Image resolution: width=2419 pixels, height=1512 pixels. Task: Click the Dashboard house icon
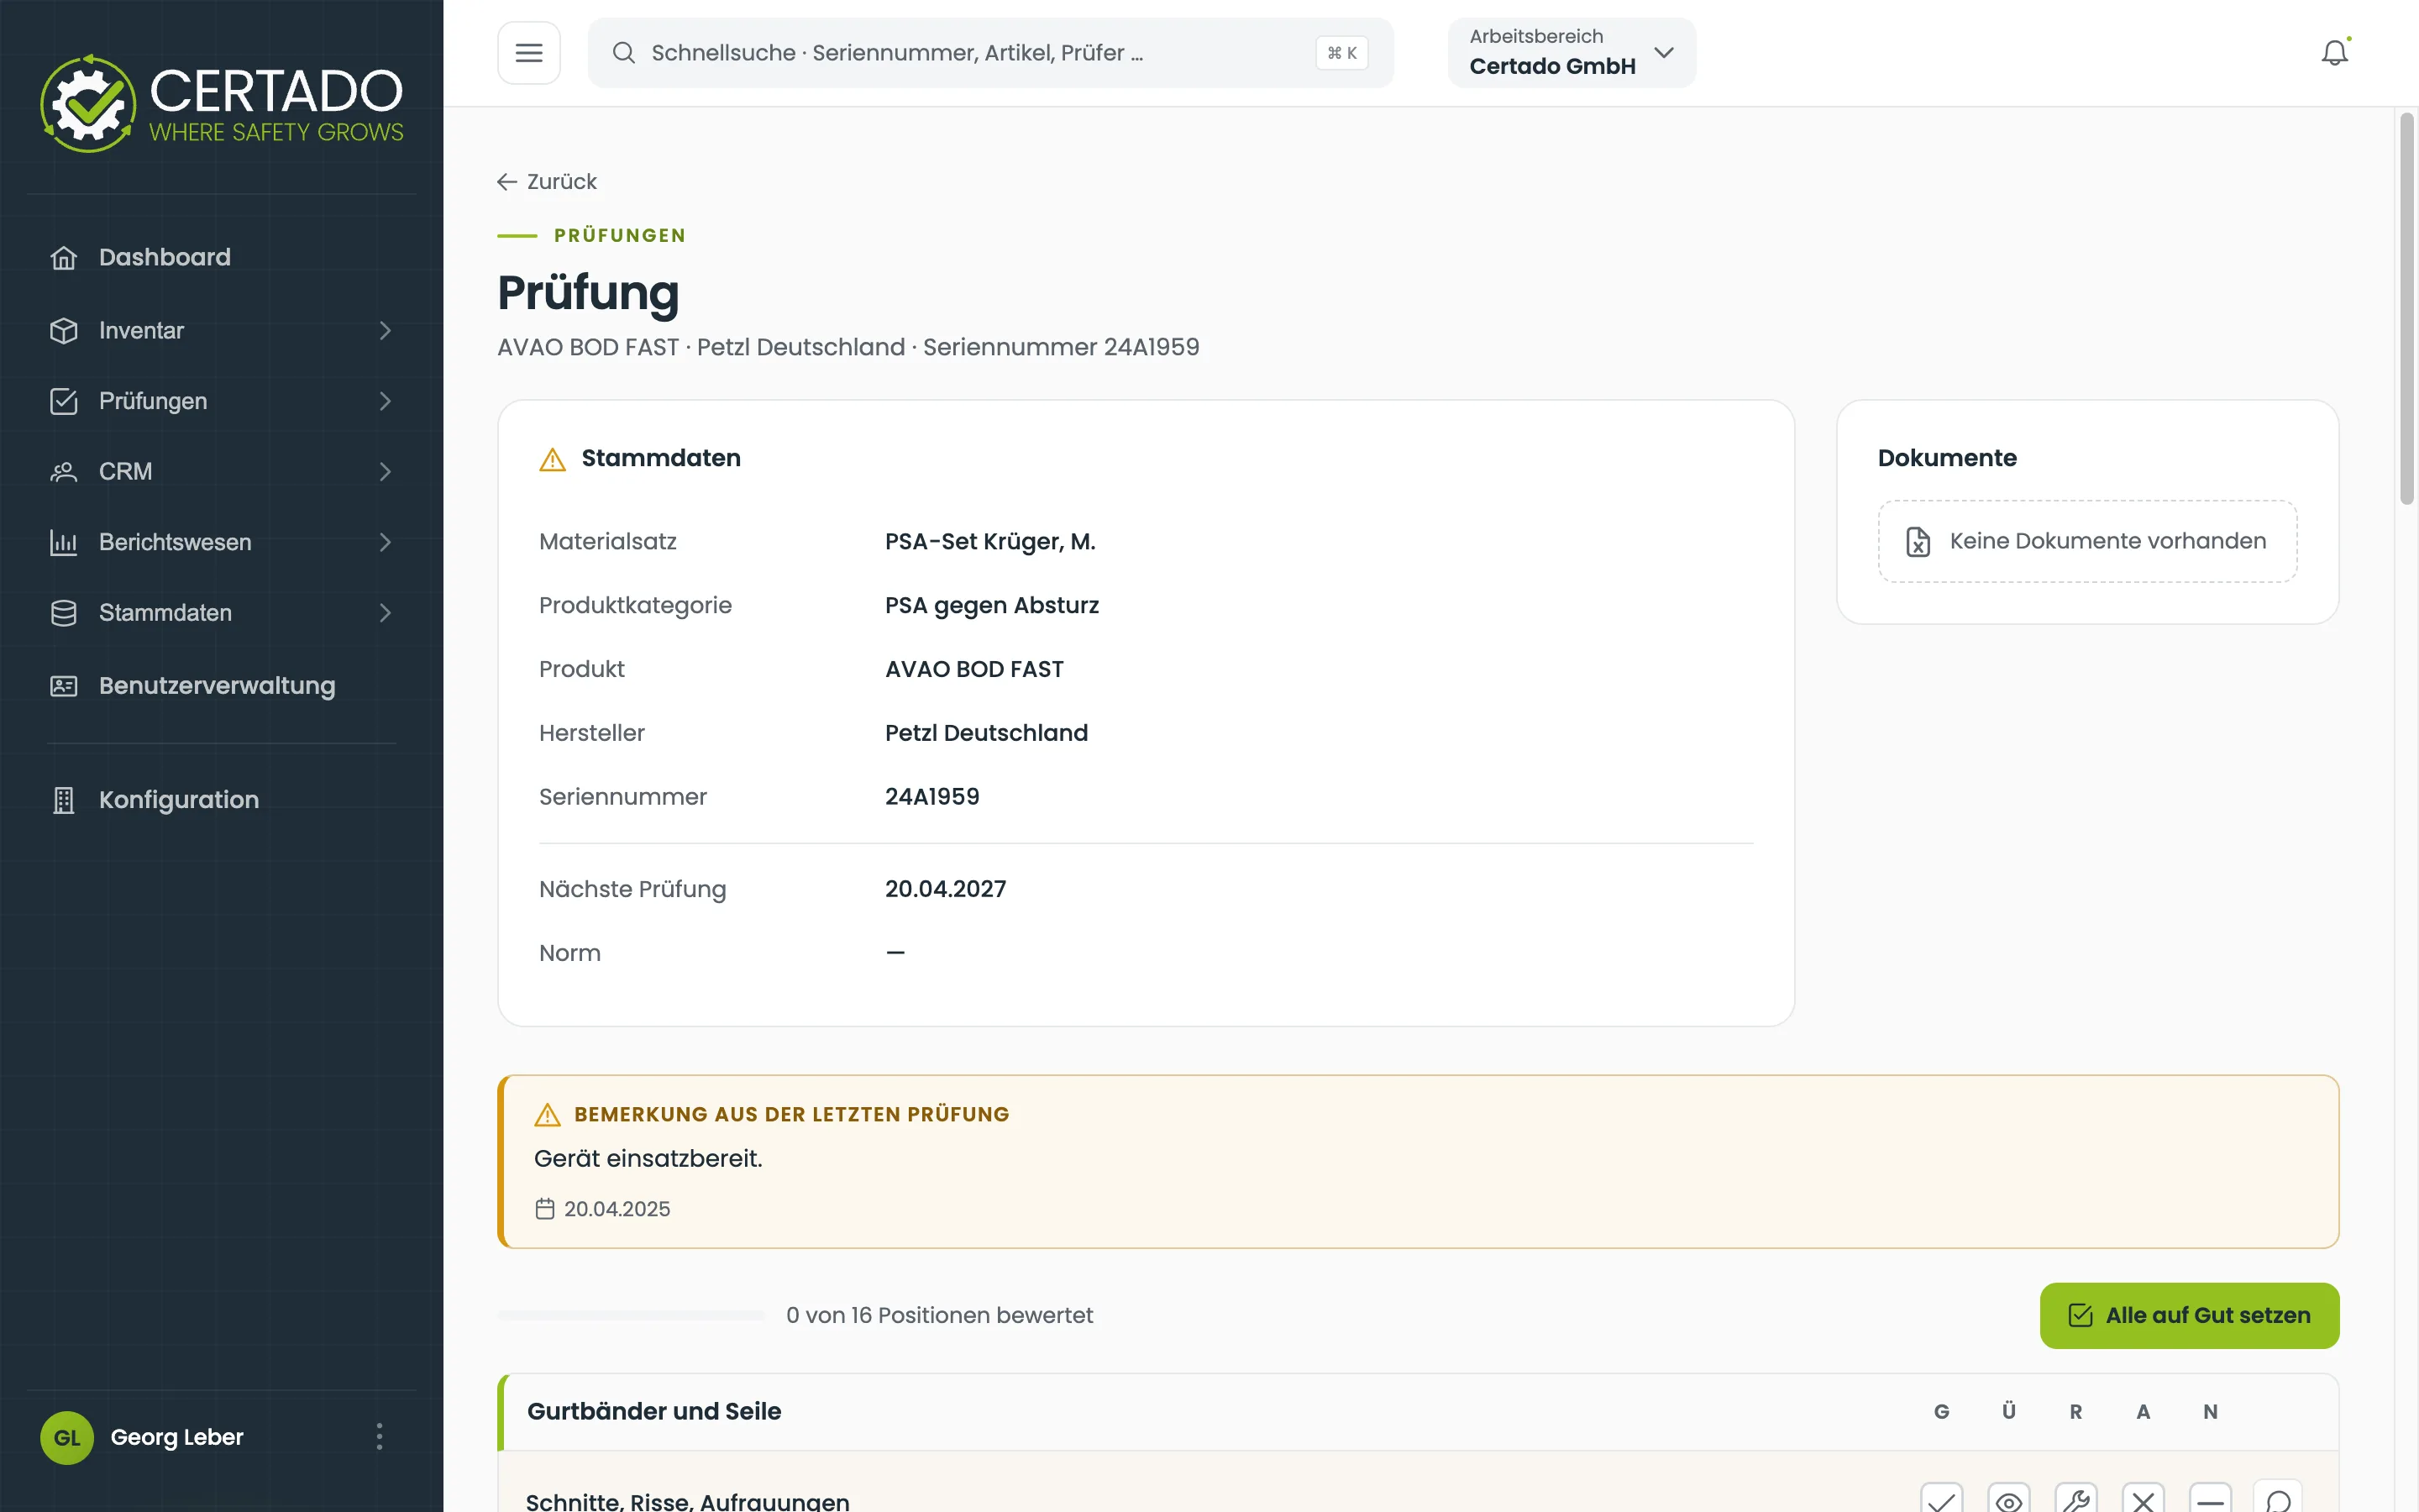[64, 258]
